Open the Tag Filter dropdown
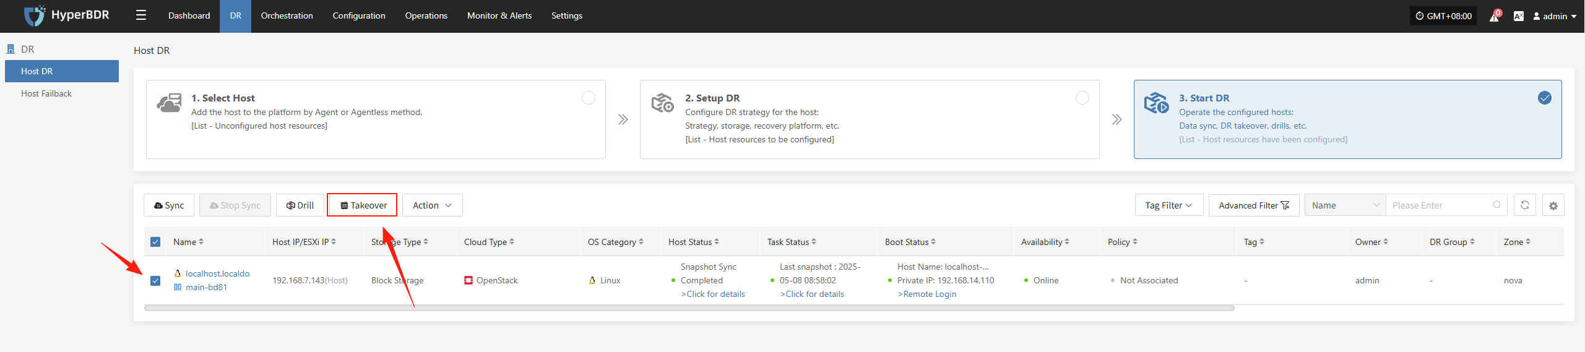This screenshot has width=1585, height=352. coord(1169,205)
